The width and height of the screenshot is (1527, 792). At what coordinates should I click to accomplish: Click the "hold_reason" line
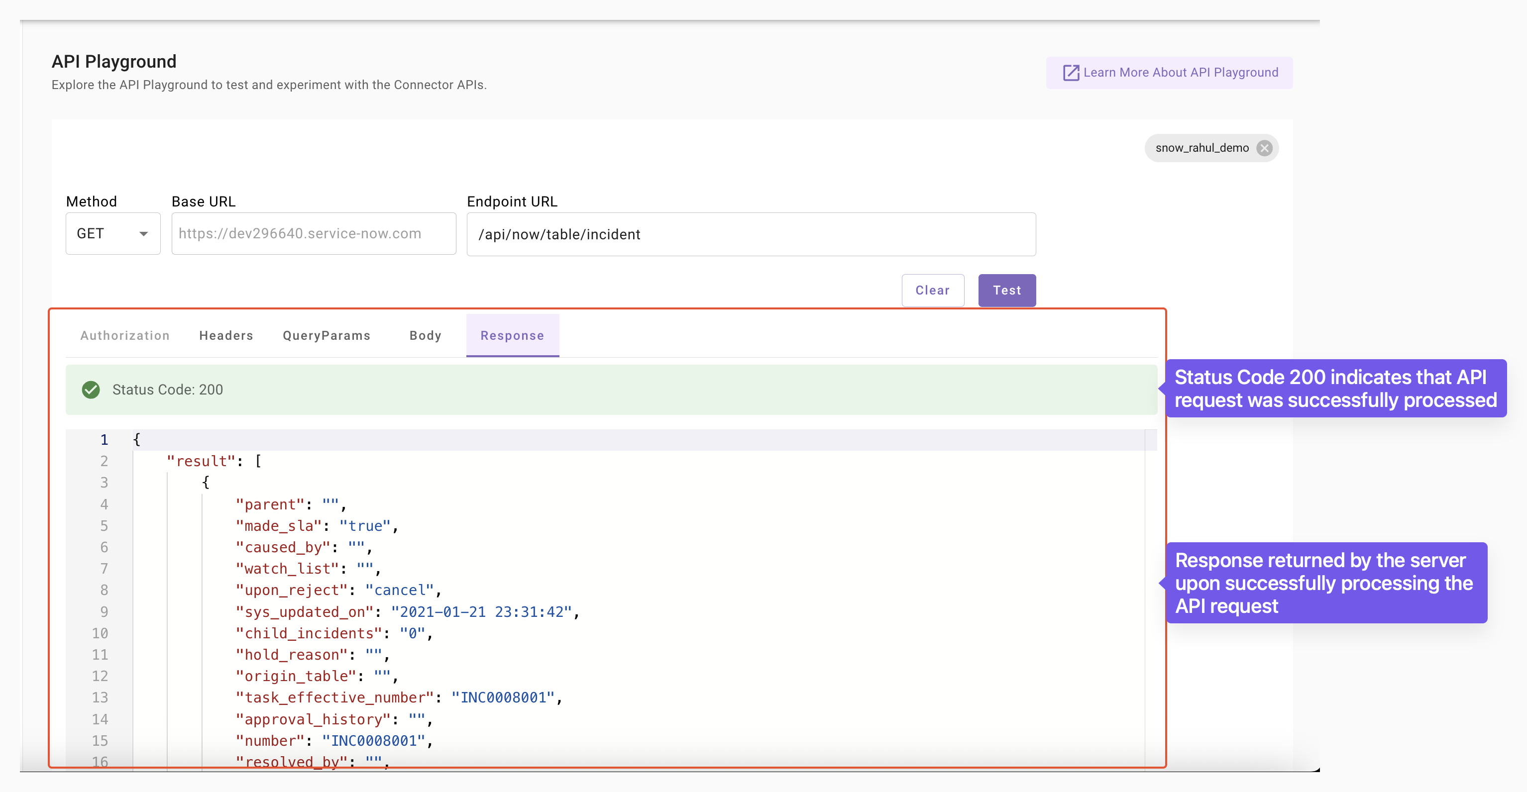tap(313, 655)
